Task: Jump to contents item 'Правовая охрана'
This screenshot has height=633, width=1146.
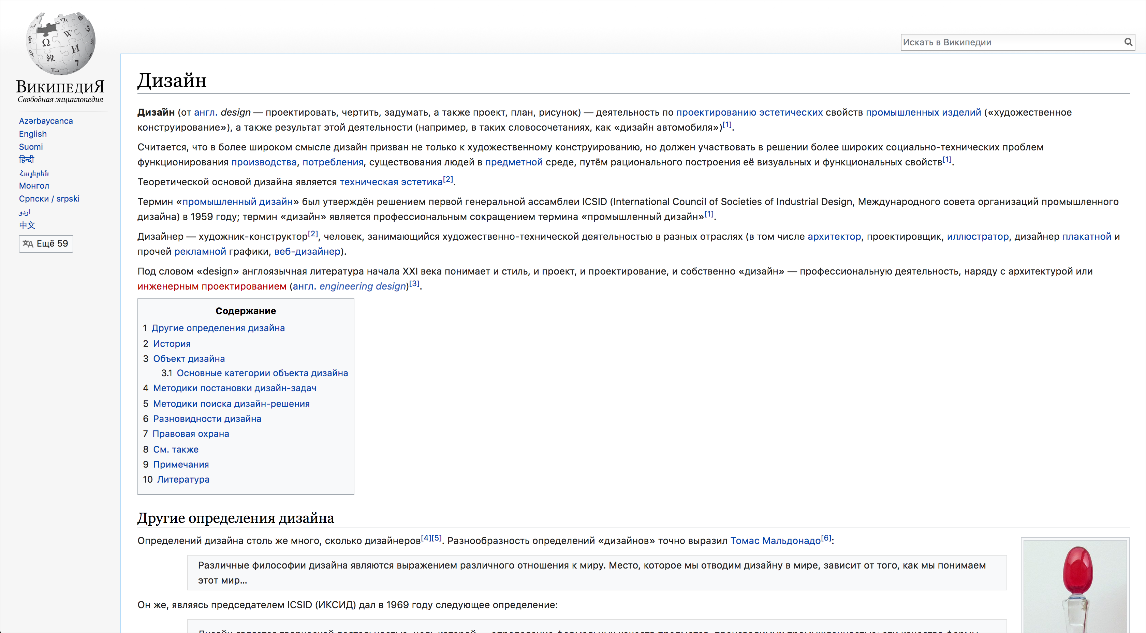Action: pos(190,434)
